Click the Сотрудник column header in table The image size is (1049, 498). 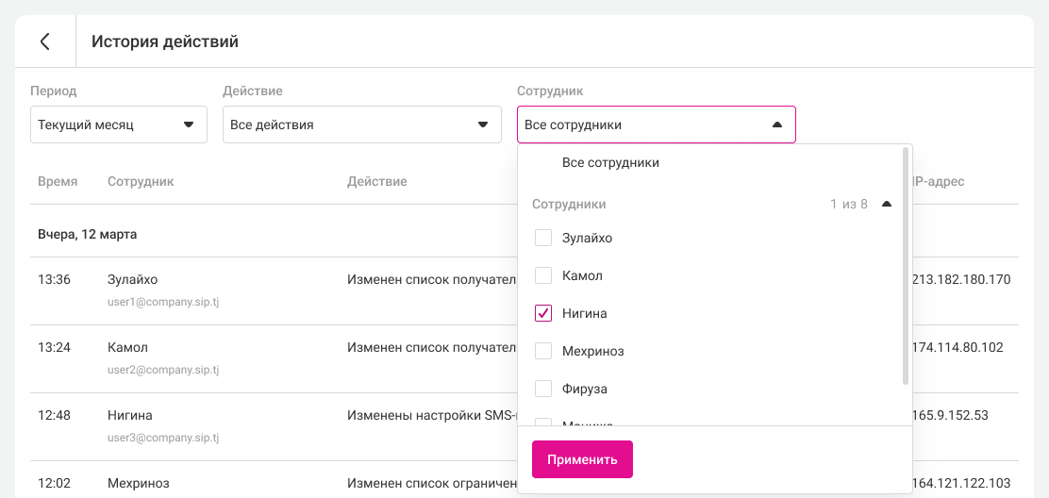tap(141, 181)
